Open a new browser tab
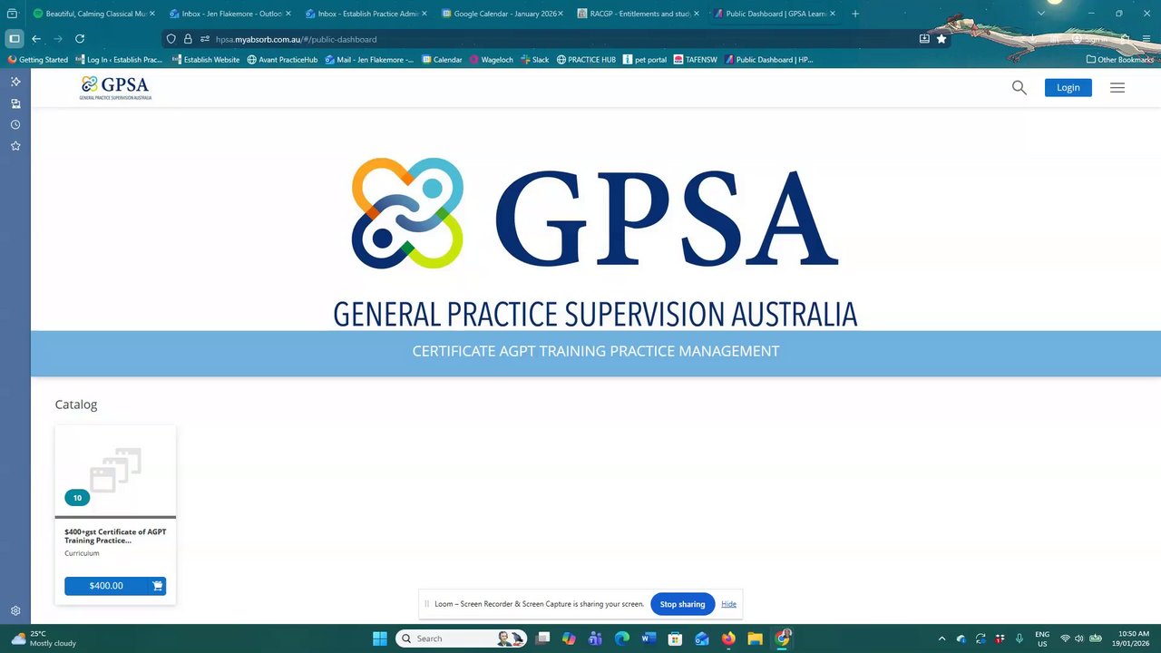This screenshot has height=653, width=1161. pos(855,14)
